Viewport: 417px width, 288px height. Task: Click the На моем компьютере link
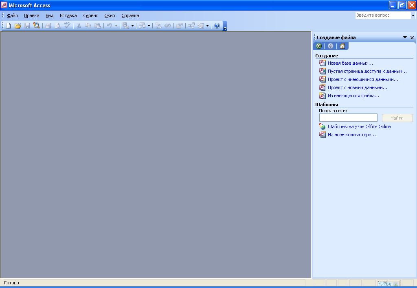point(352,135)
